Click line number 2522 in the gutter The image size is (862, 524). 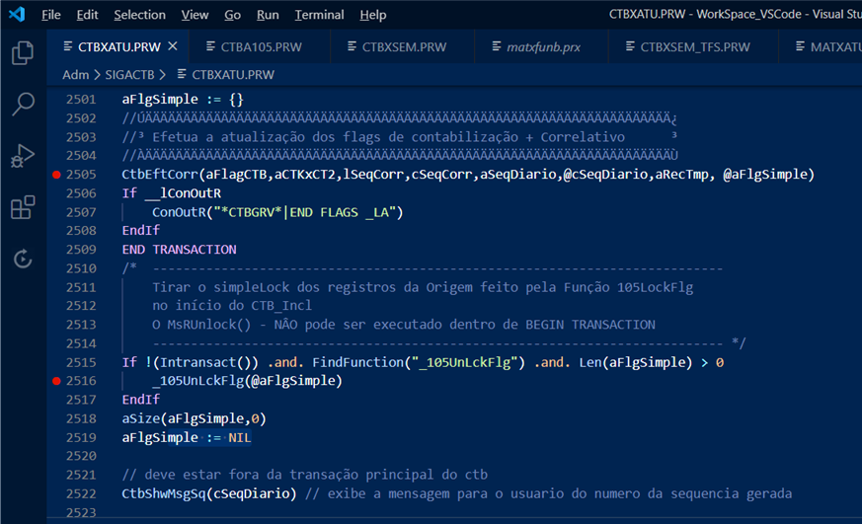coord(81,493)
